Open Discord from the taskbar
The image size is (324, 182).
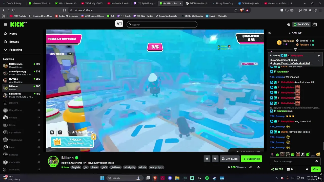170,178
